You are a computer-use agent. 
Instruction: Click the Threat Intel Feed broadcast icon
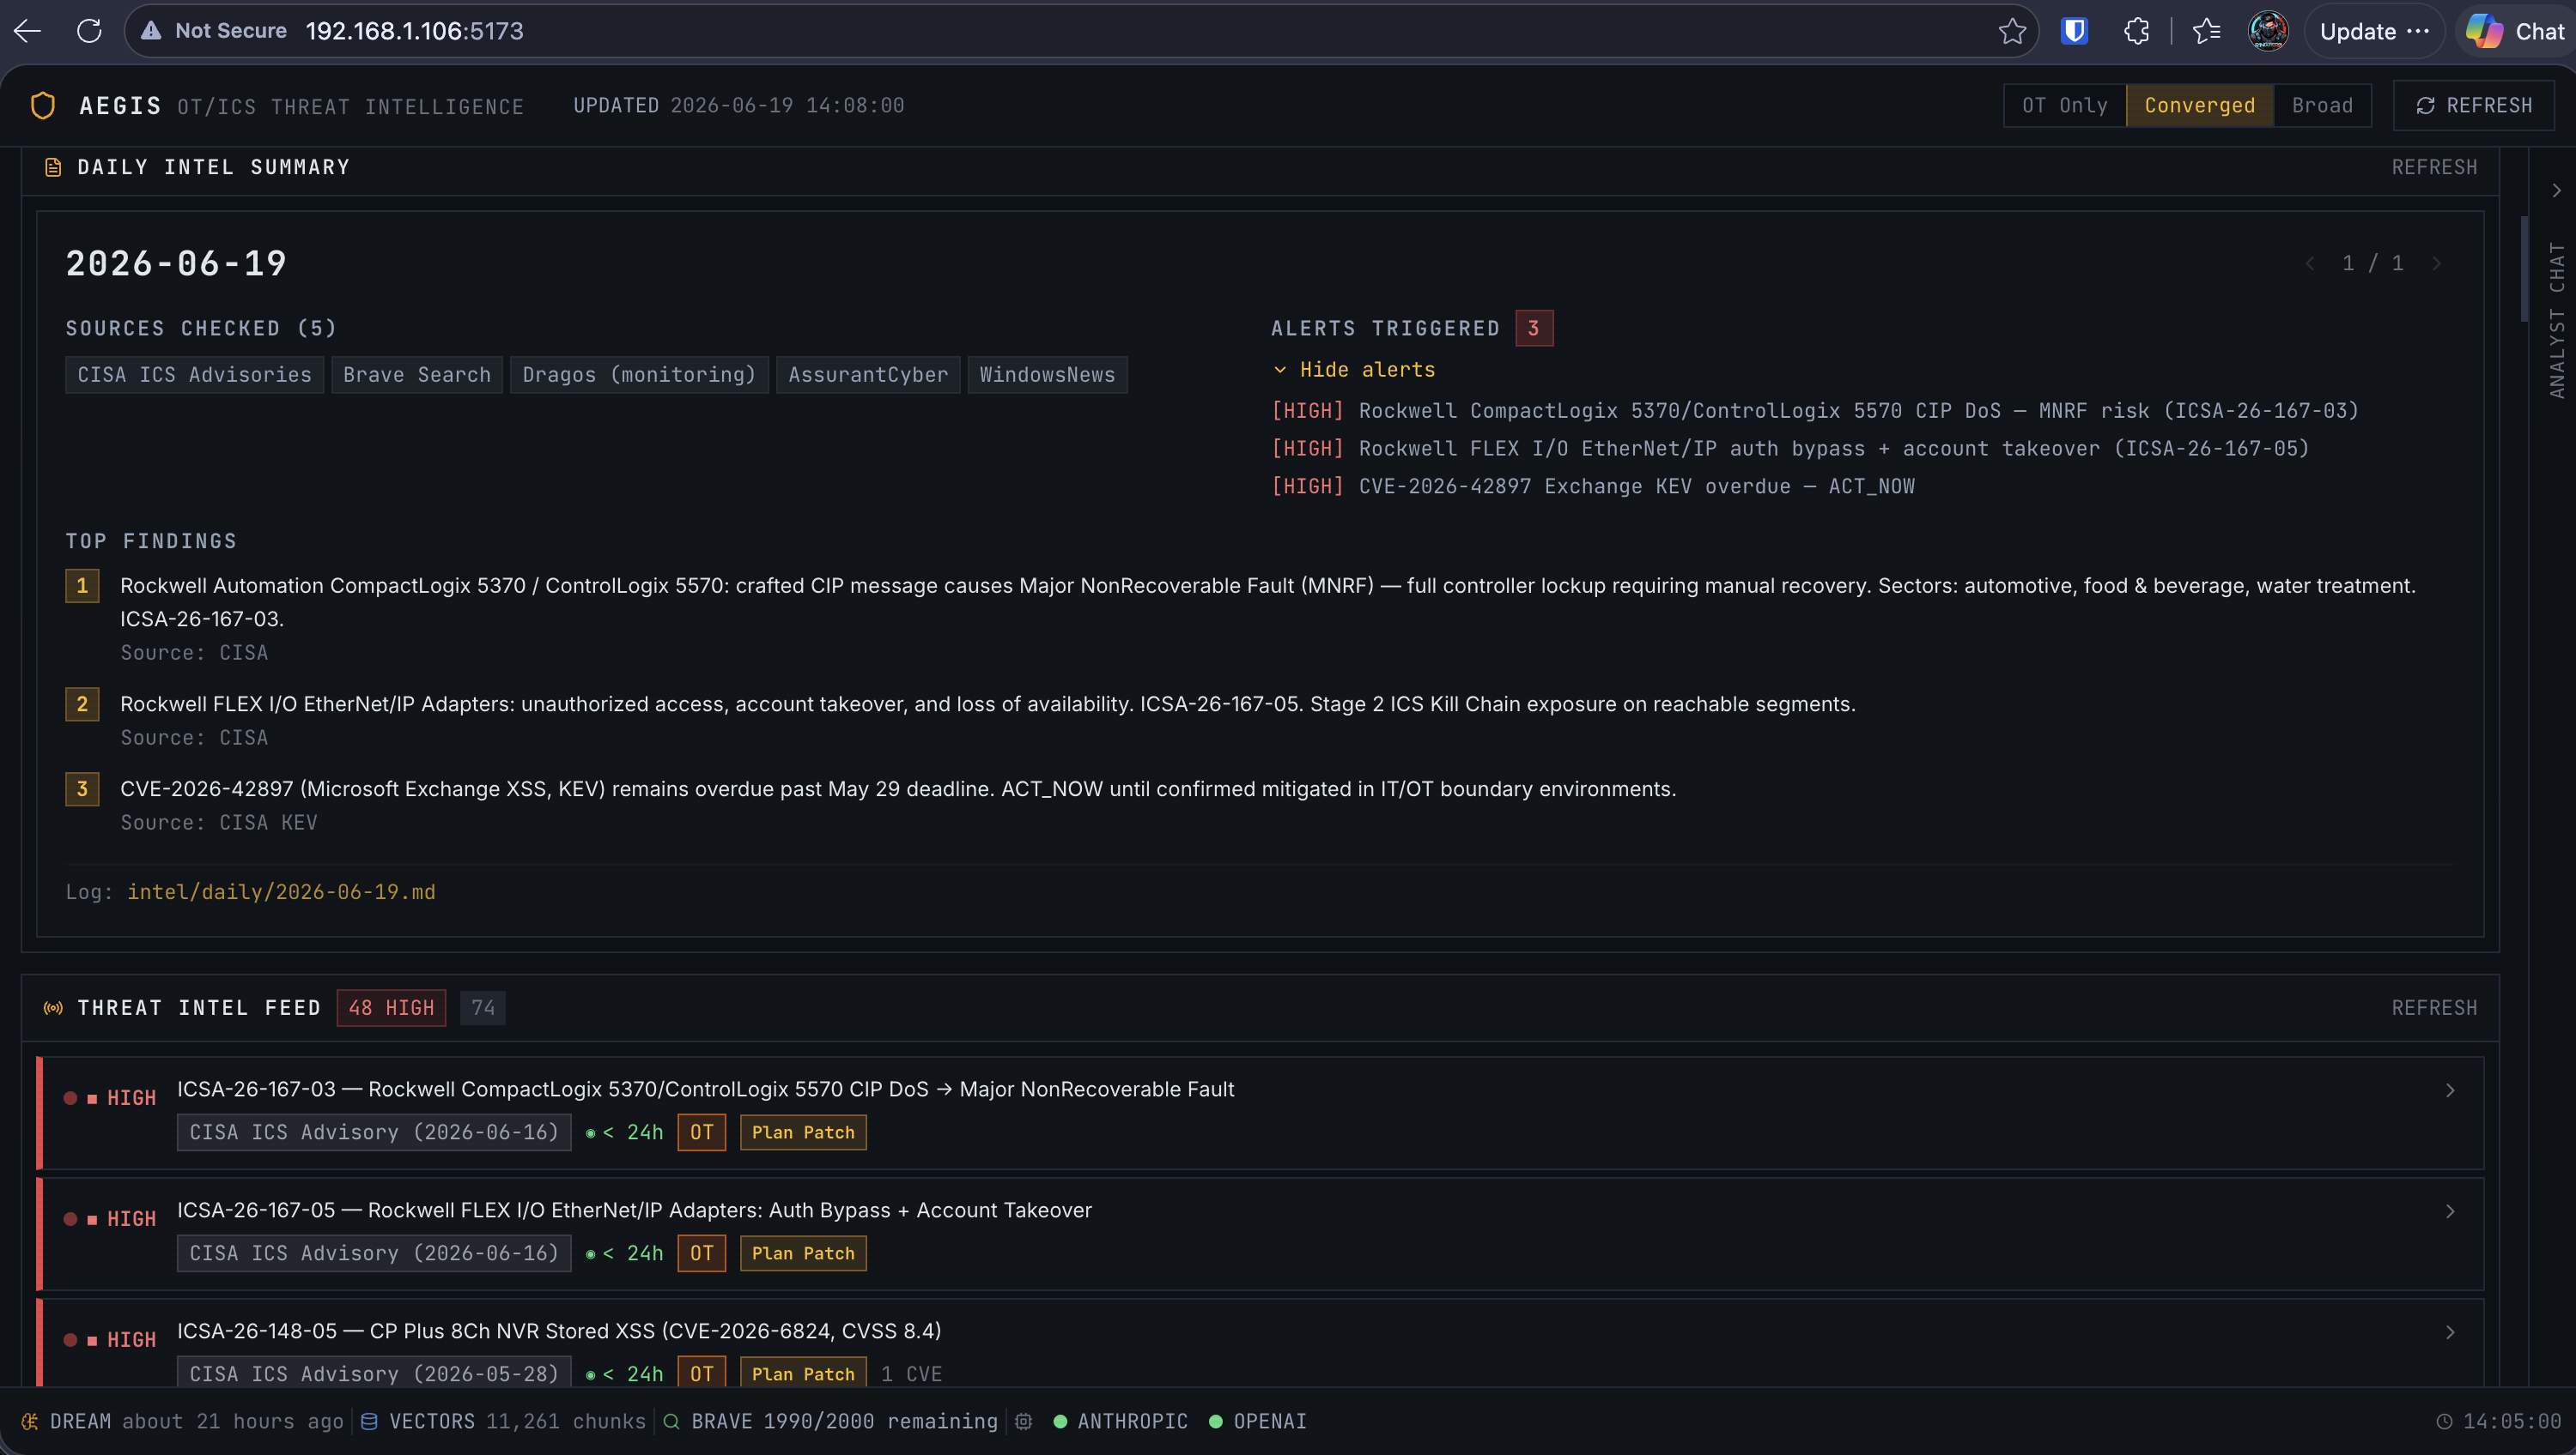[x=53, y=1008]
